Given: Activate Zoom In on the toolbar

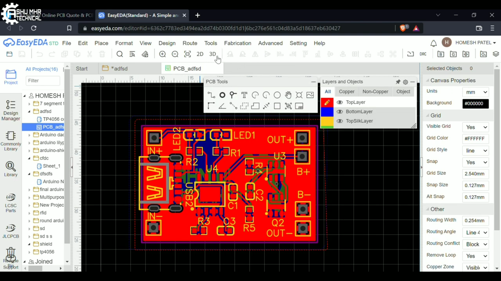Looking at the screenshot, I should pos(162,54).
